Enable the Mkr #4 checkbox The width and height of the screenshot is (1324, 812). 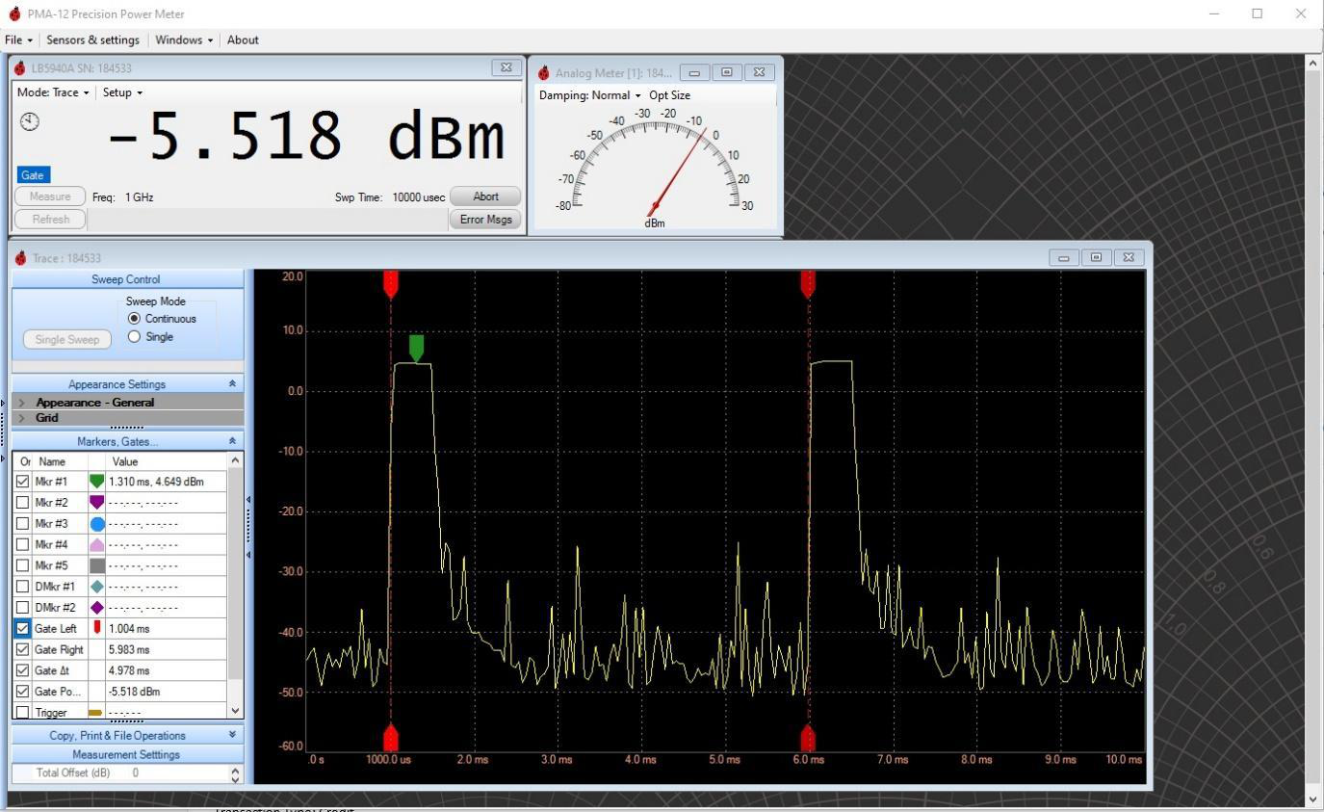[23, 544]
